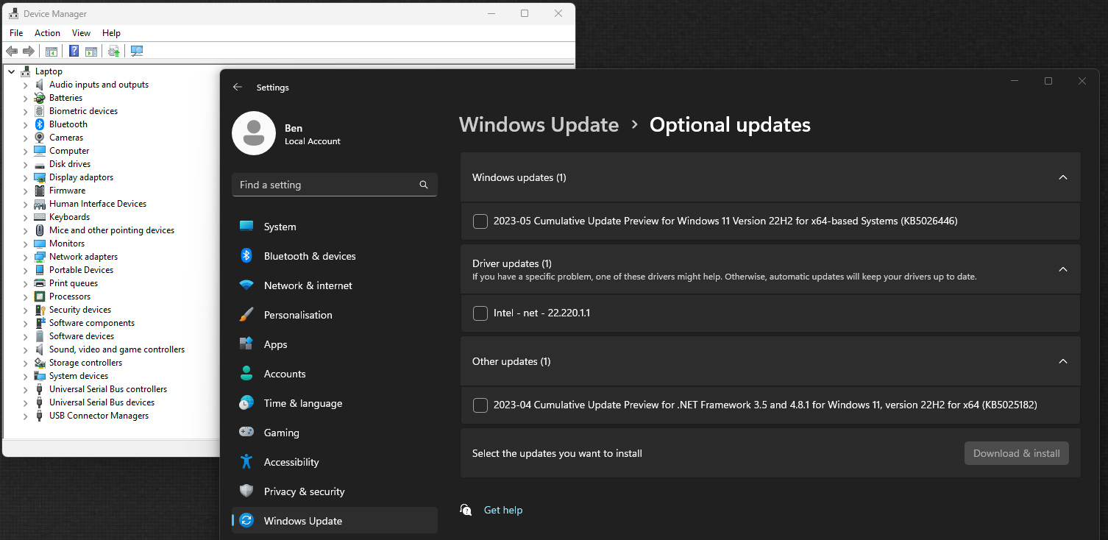Image resolution: width=1108 pixels, height=540 pixels.
Task: Click the Network adapters device icon
Action: click(x=40, y=257)
